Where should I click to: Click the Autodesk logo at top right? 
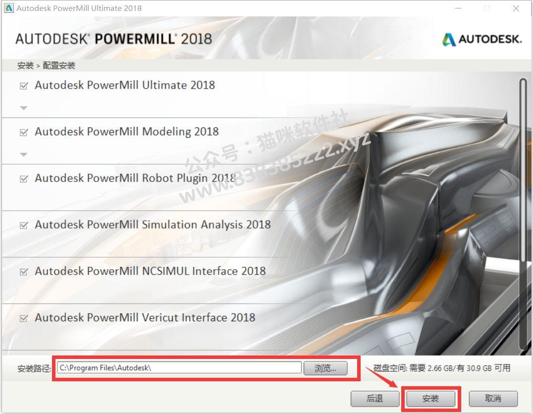[x=481, y=39]
